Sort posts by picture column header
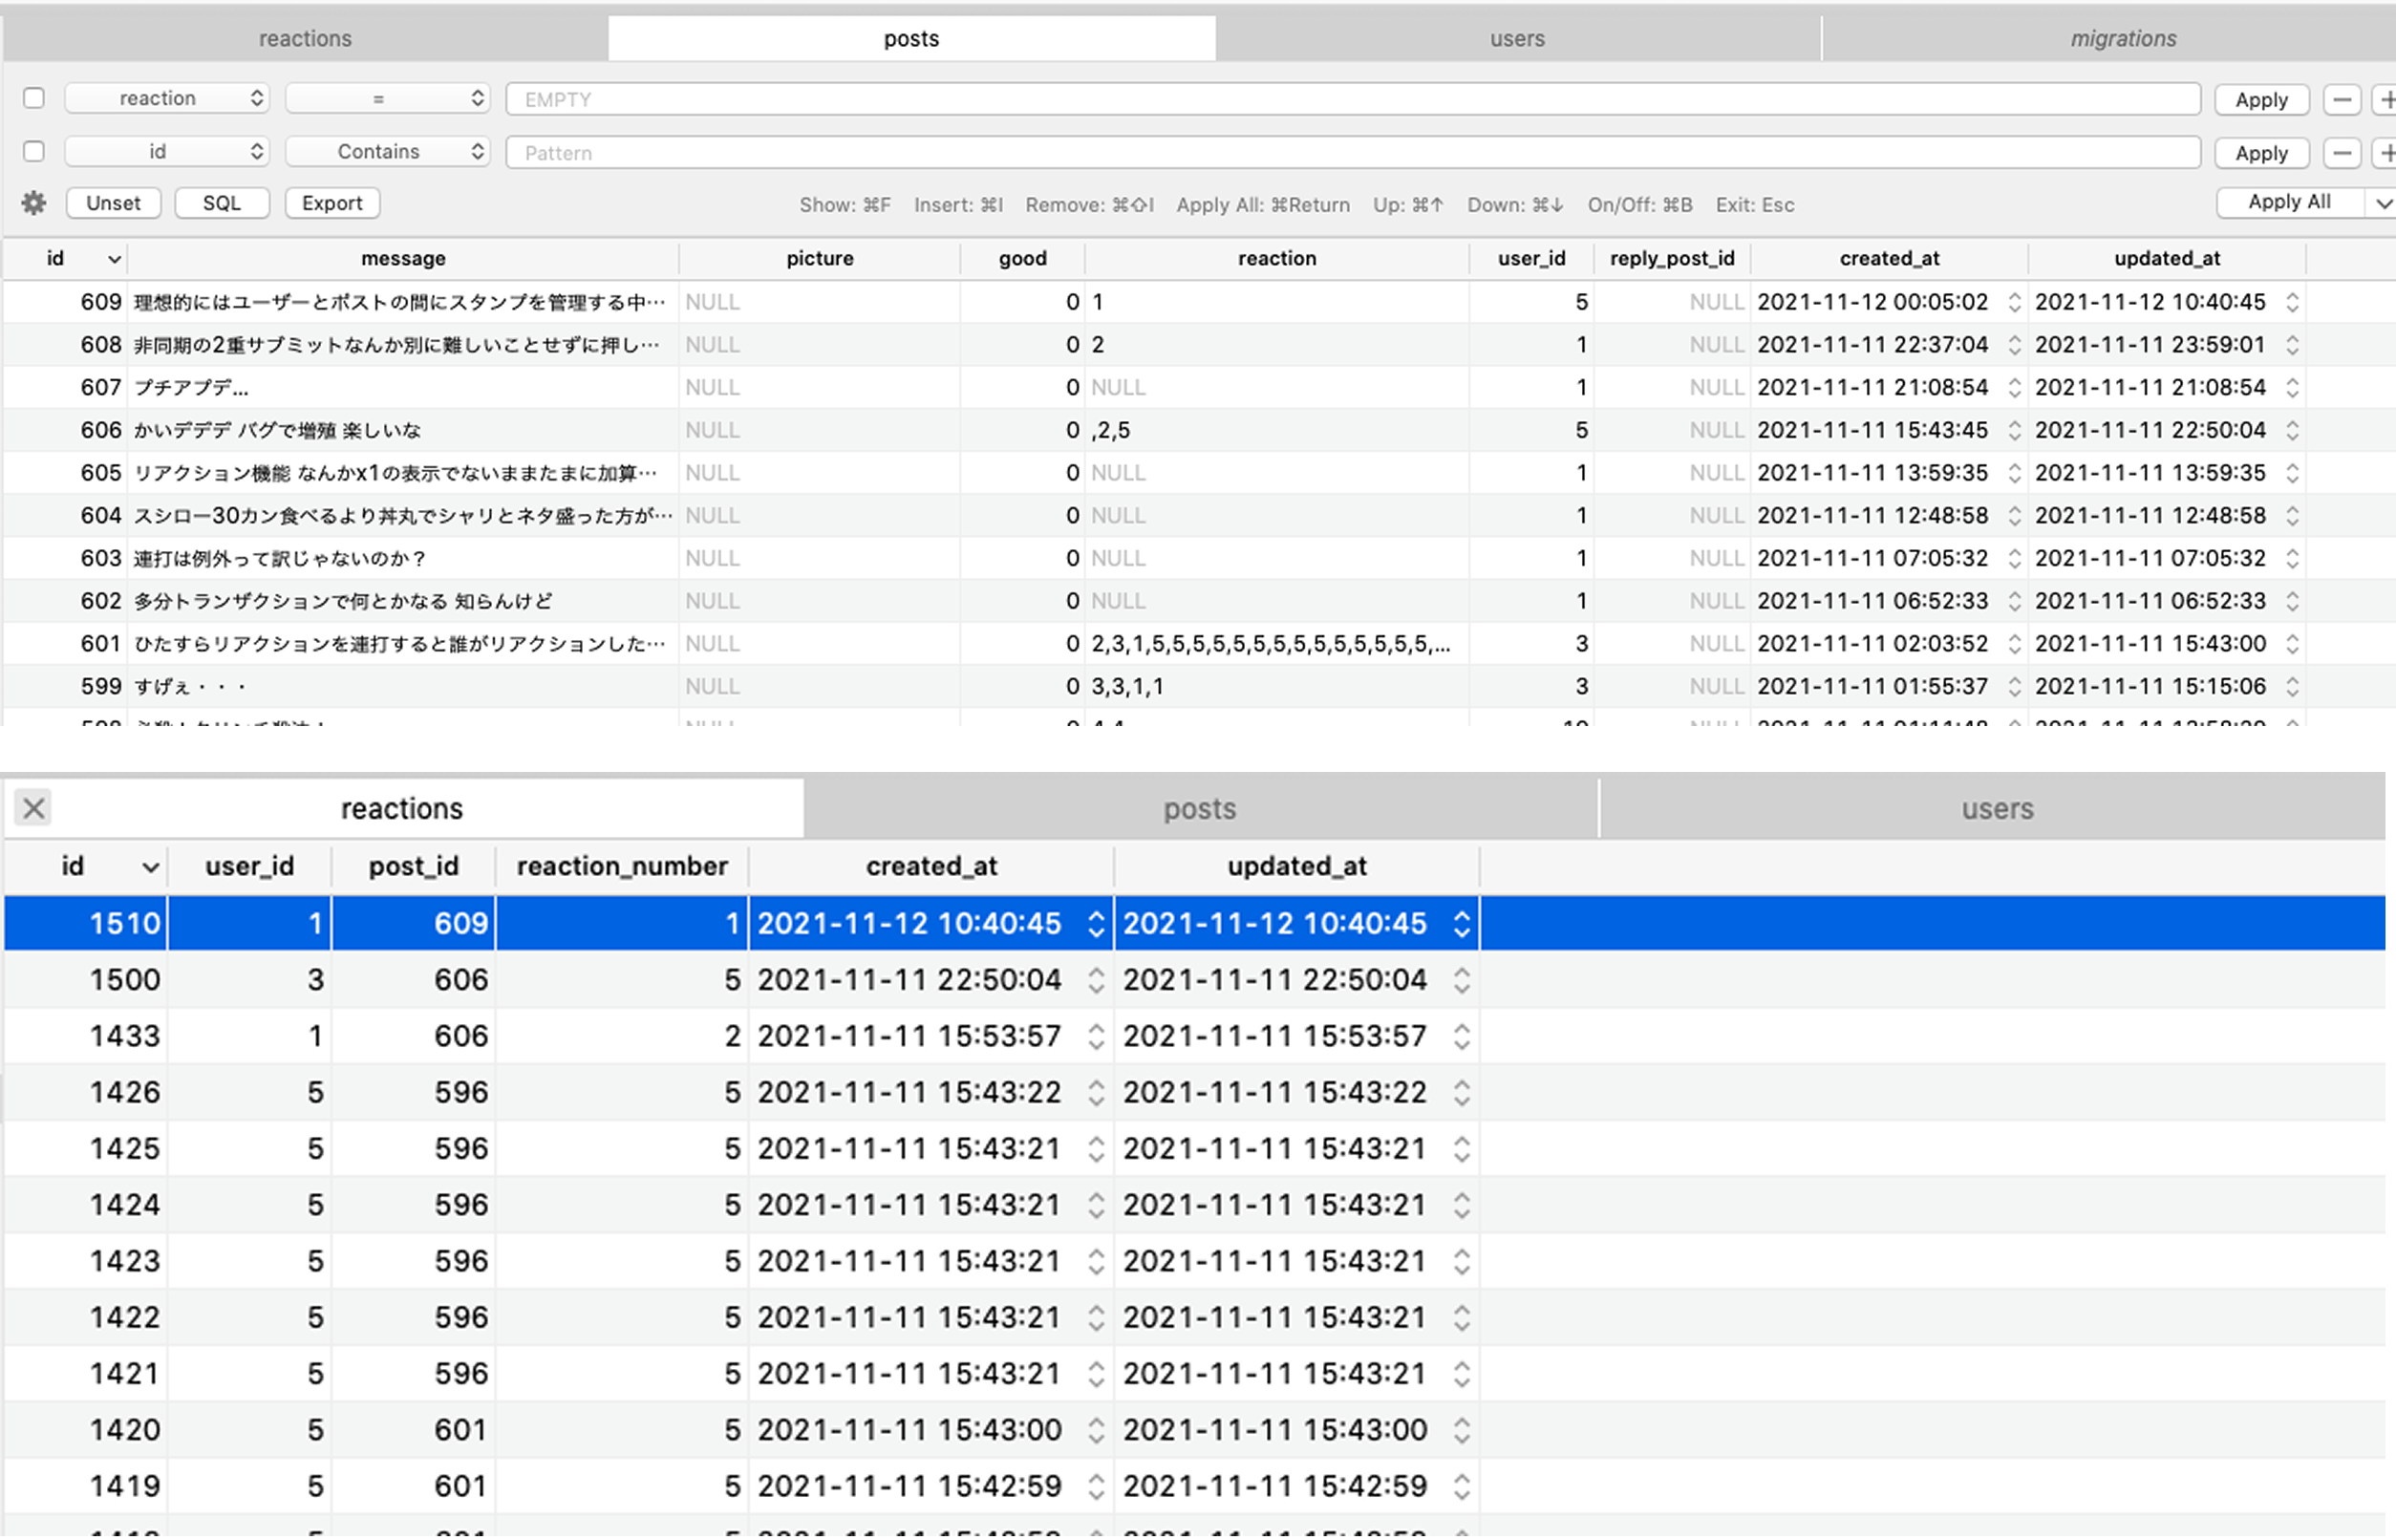Image resolution: width=2396 pixels, height=1540 pixels. (x=819, y=259)
